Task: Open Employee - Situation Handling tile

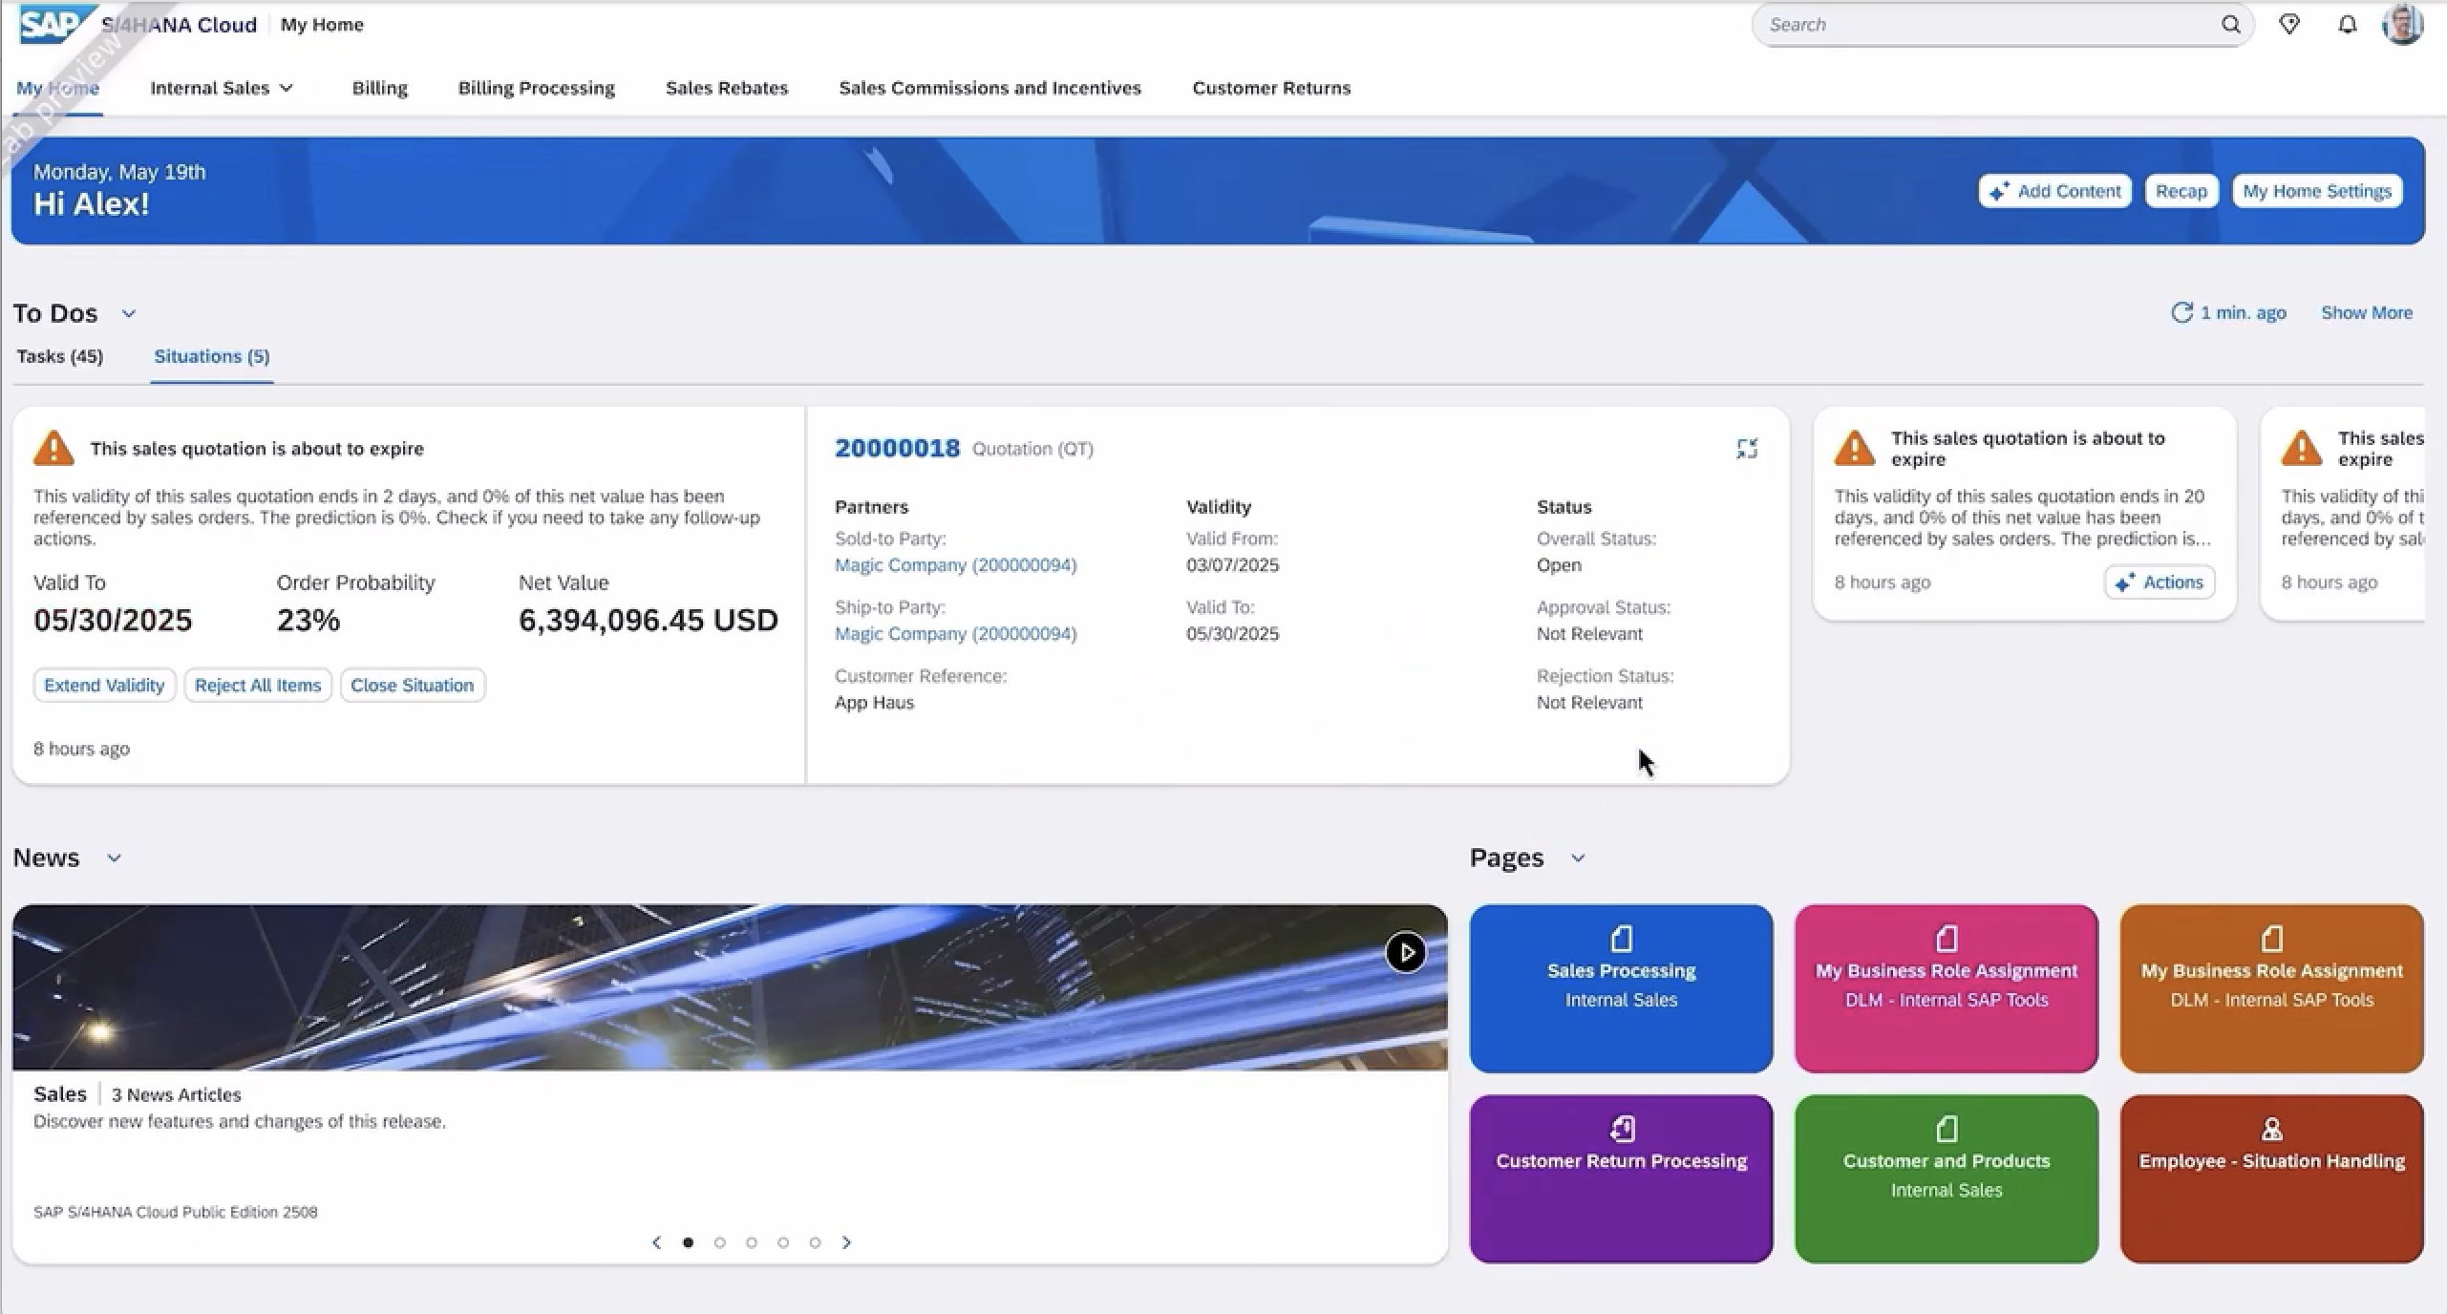Action: [2271, 1178]
